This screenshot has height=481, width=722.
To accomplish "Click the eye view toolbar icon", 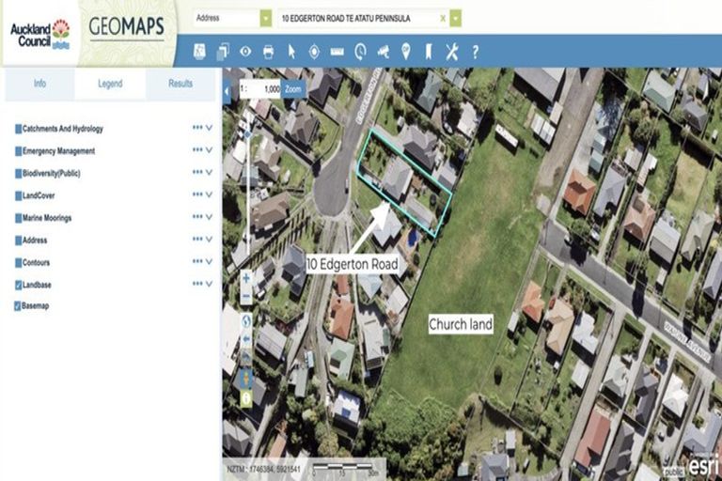I will pos(245,52).
